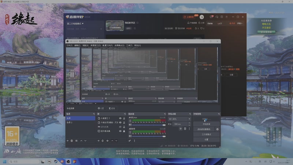
Task: Open the Help menu in OBS
Action: point(137,45)
